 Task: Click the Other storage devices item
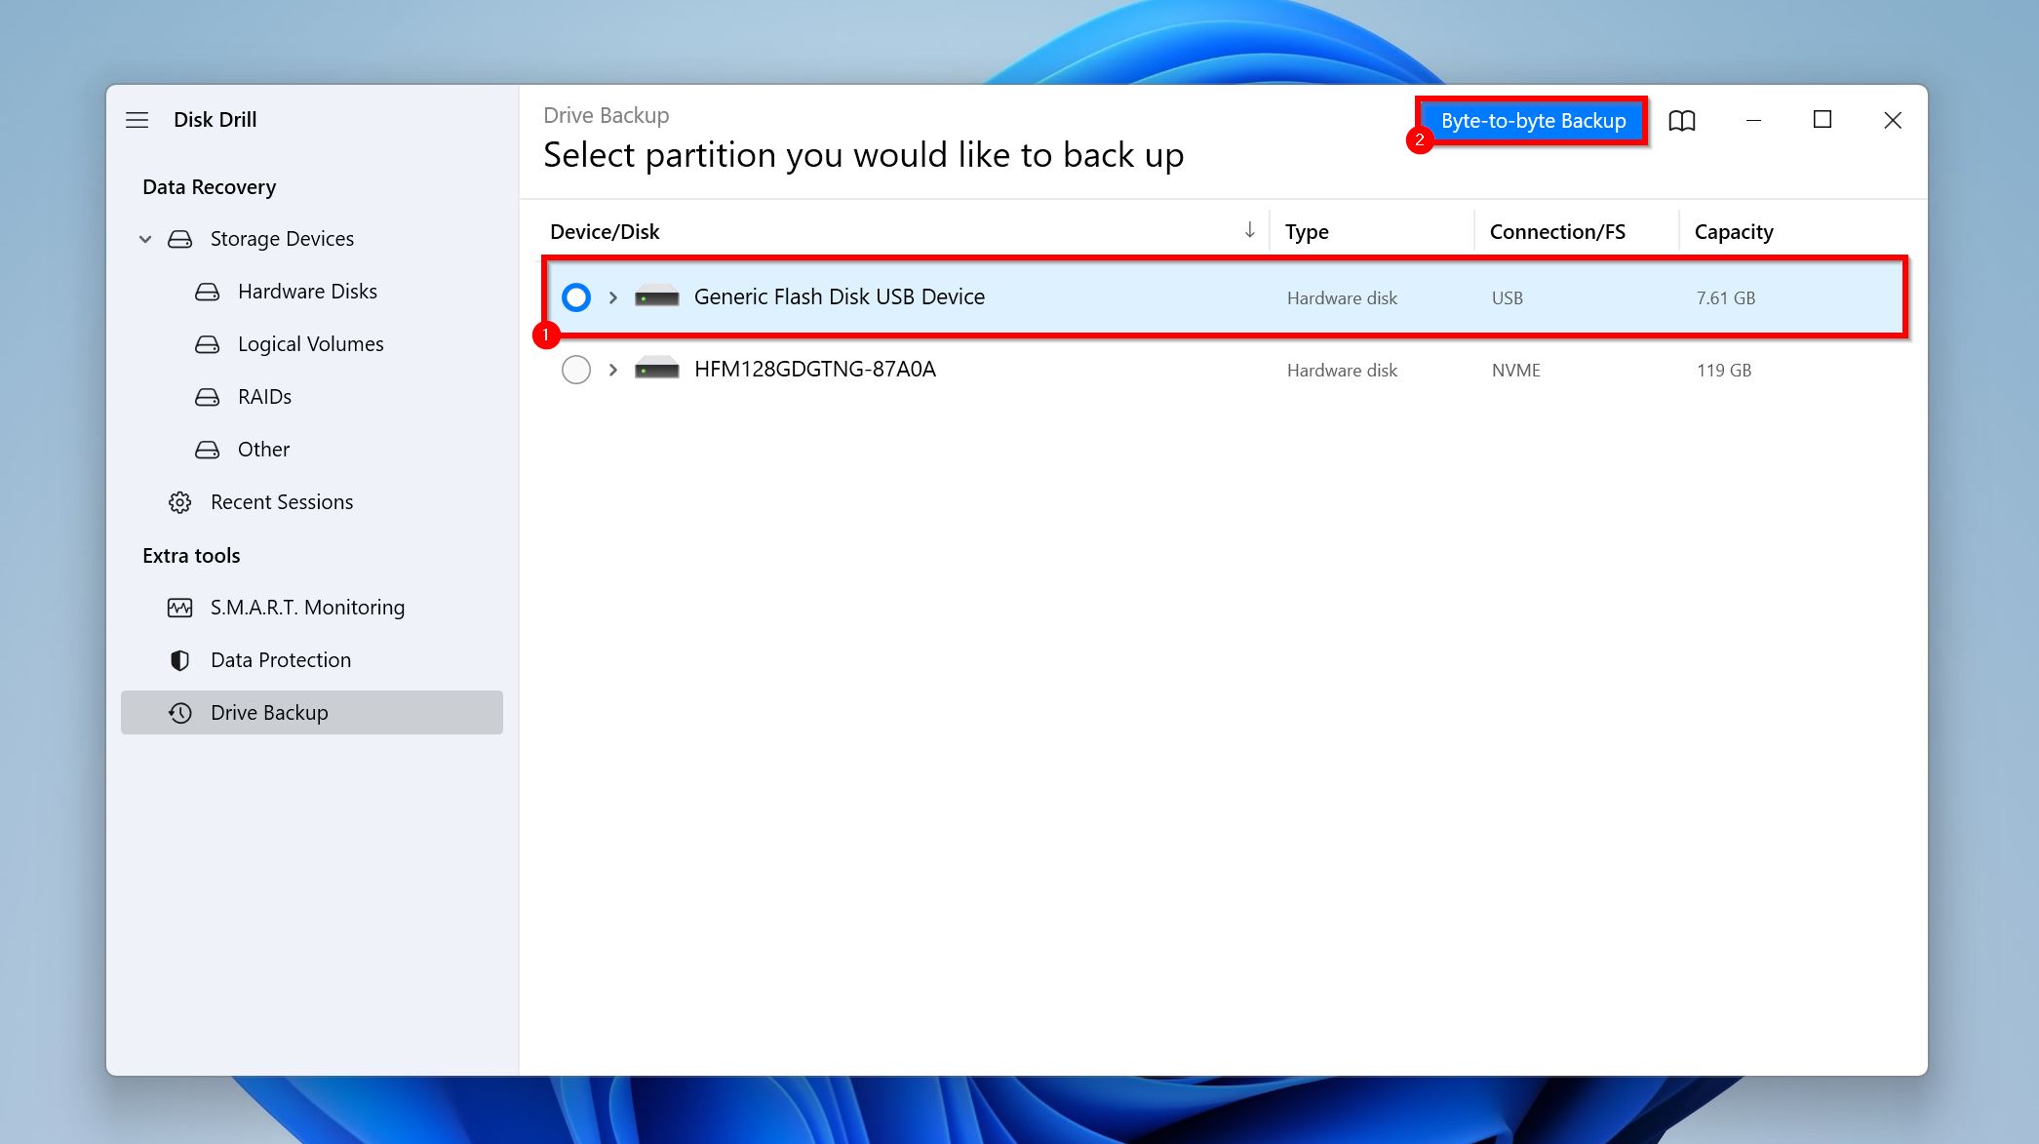[263, 448]
